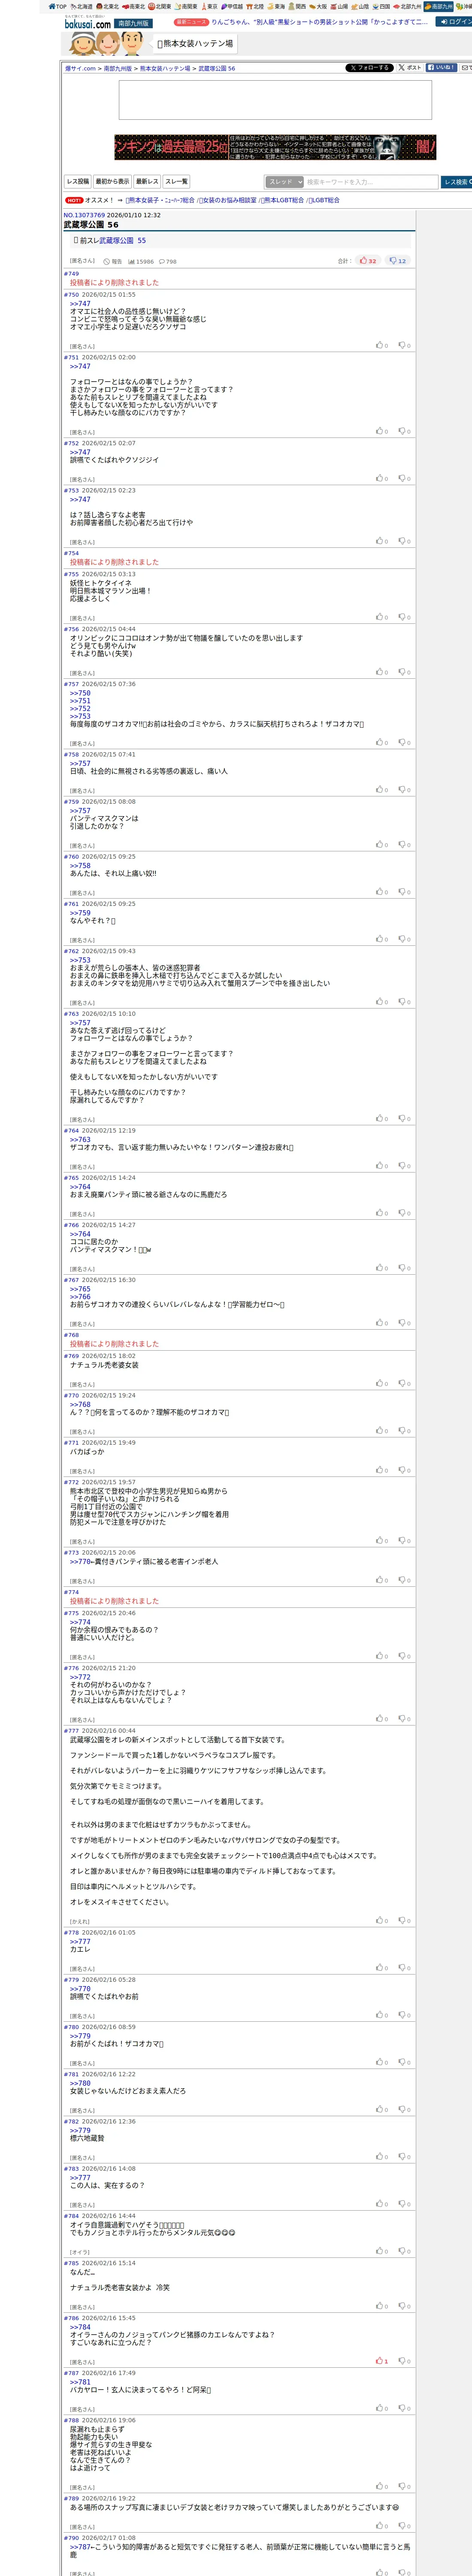Click post number #777
472x2576 pixels.
pyautogui.click(x=71, y=1730)
